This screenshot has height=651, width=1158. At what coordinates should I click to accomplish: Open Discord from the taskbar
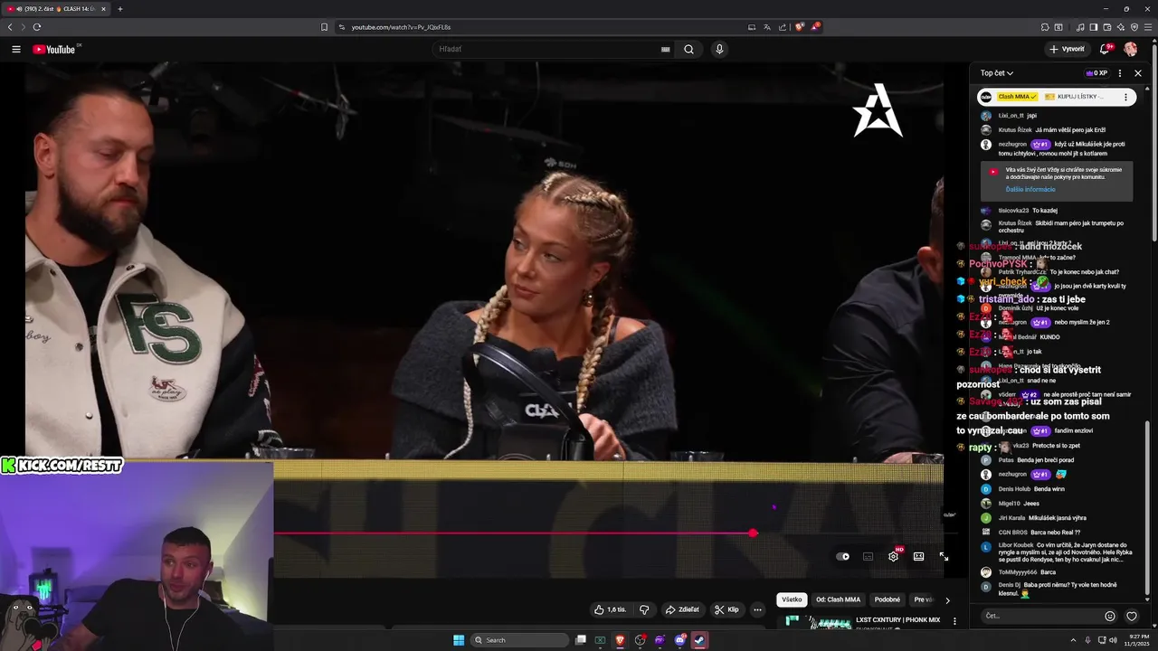coord(680,640)
